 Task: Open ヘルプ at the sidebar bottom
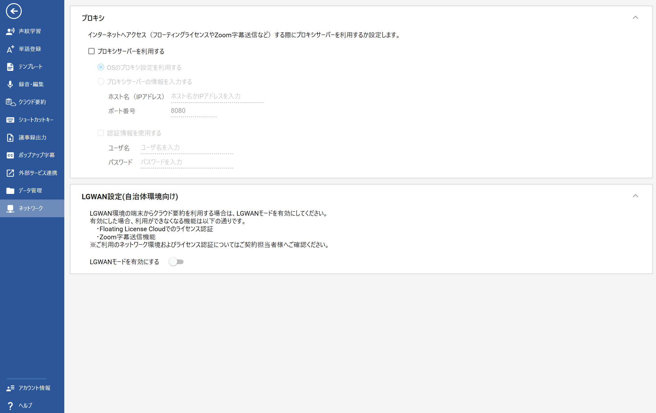pos(25,406)
